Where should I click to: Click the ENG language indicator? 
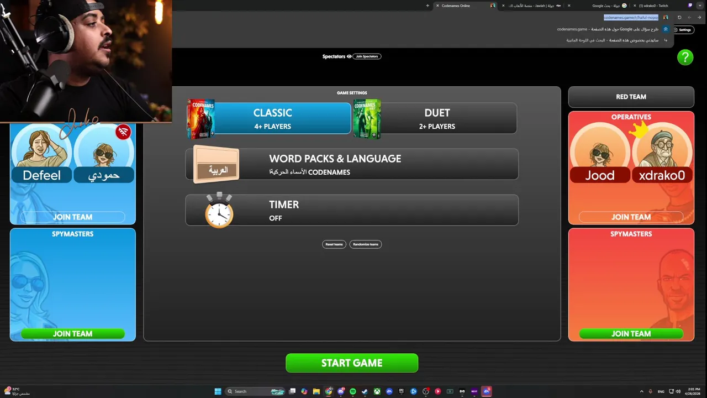tap(661, 391)
